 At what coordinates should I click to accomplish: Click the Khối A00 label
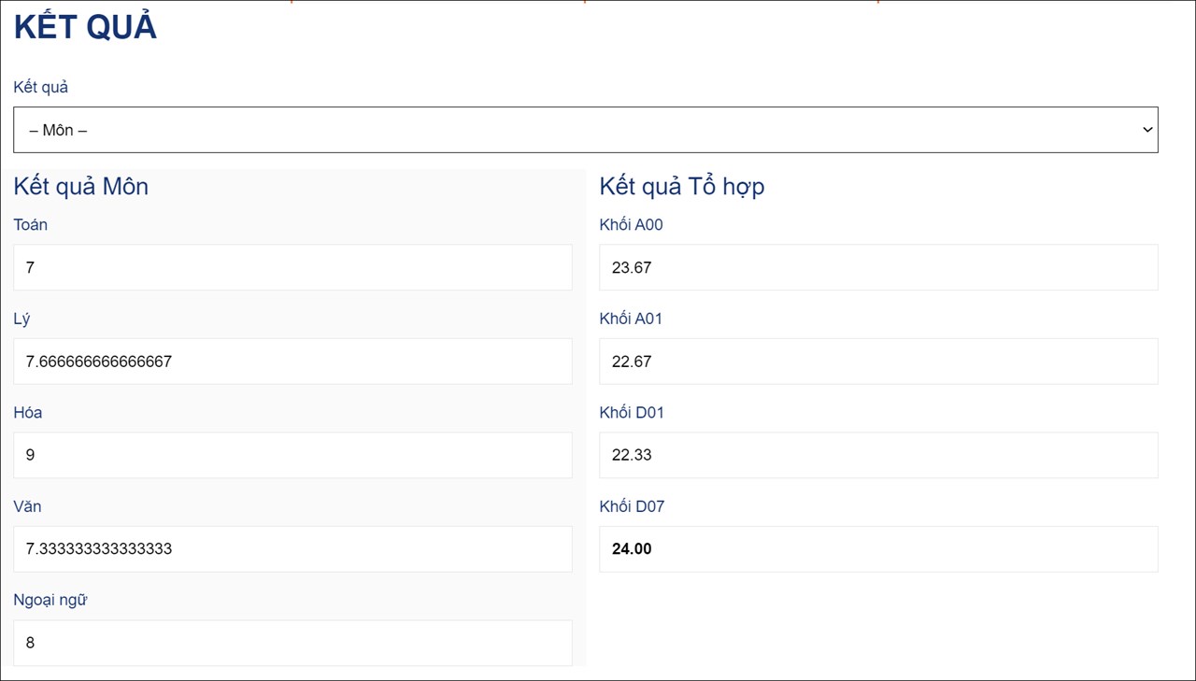tap(631, 225)
